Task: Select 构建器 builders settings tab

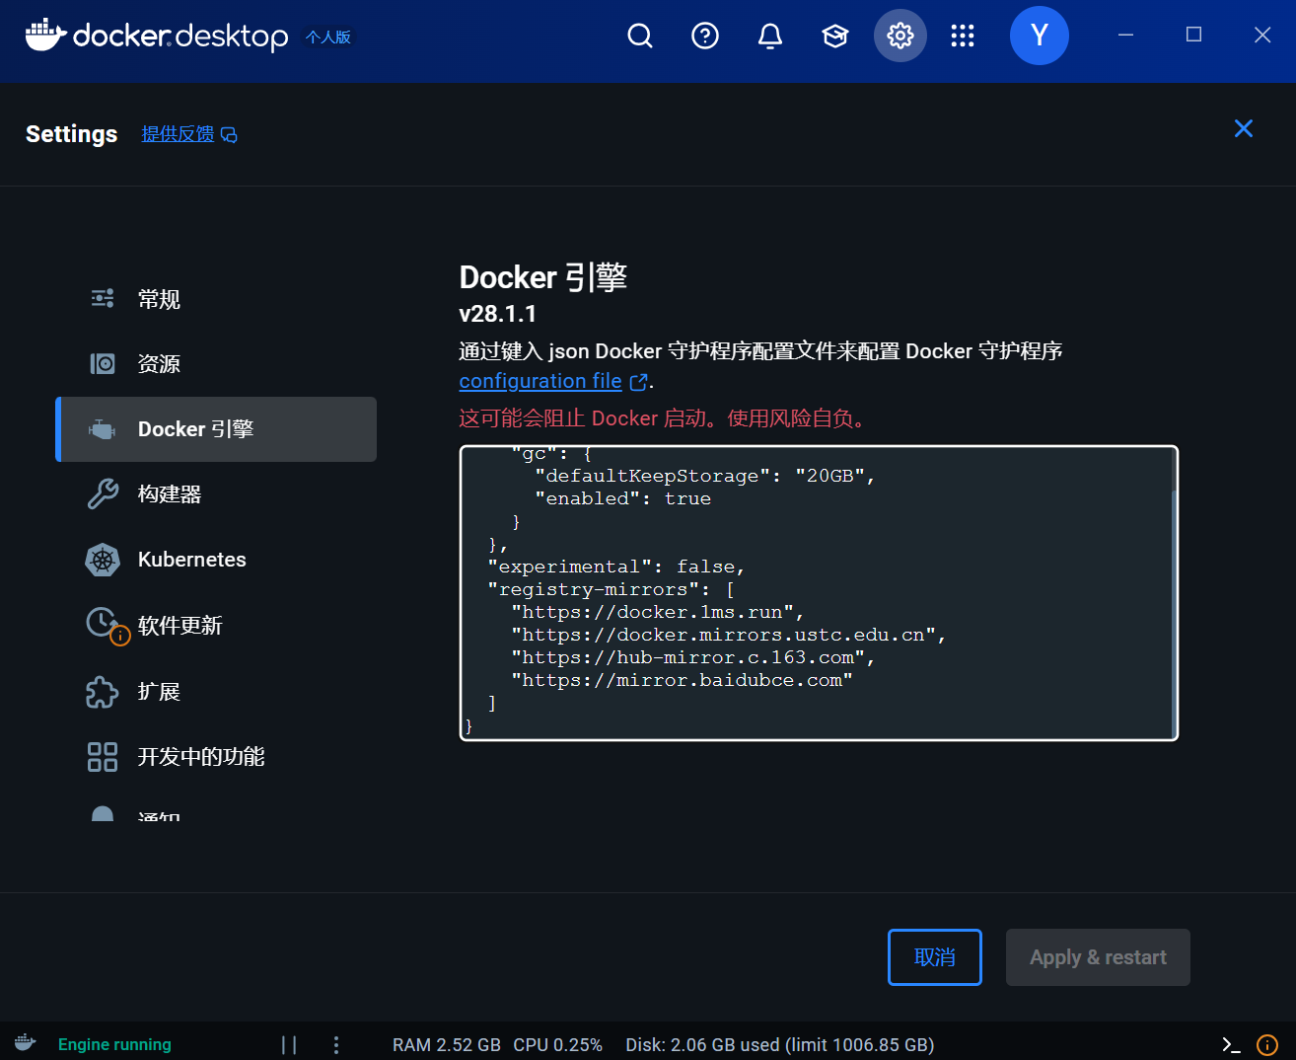Action: (x=216, y=494)
